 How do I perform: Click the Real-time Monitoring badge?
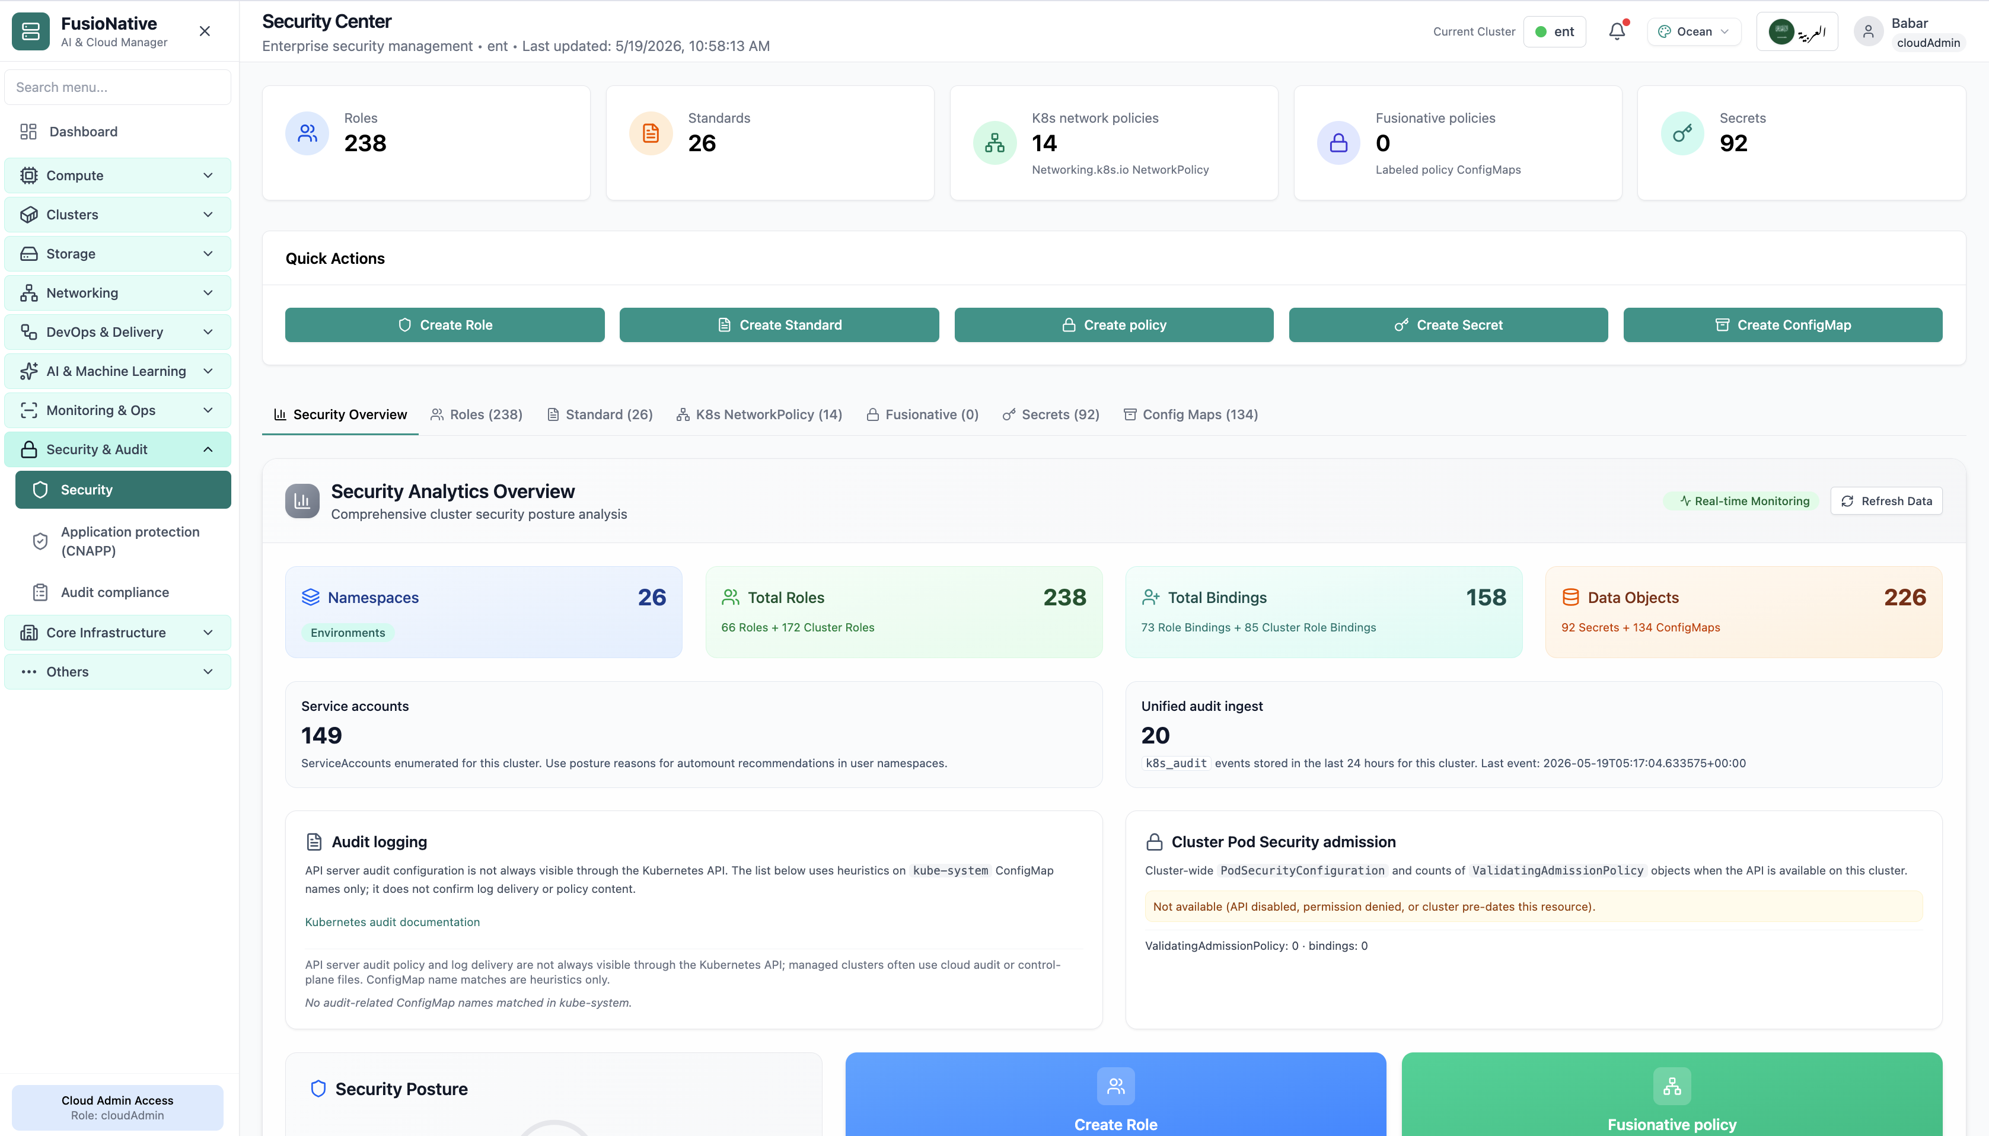1742,501
